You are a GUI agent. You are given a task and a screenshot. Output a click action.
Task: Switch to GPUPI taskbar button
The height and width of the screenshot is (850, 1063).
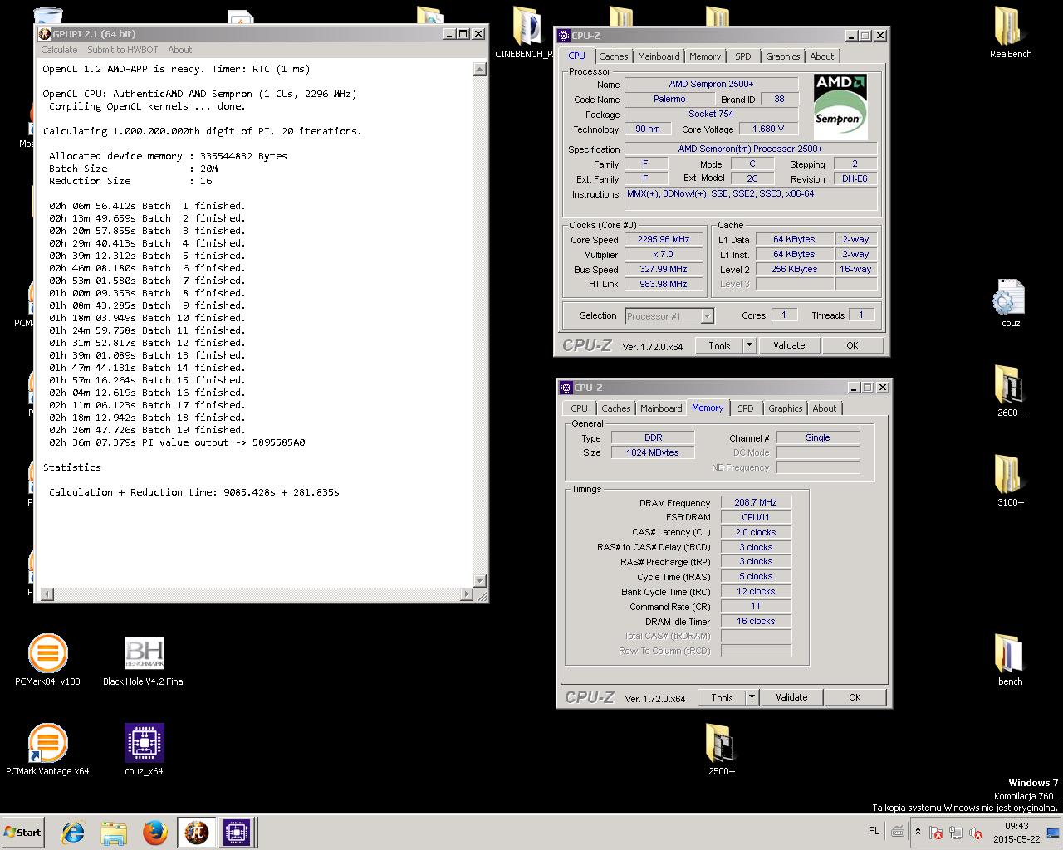(x=196, y=833)
